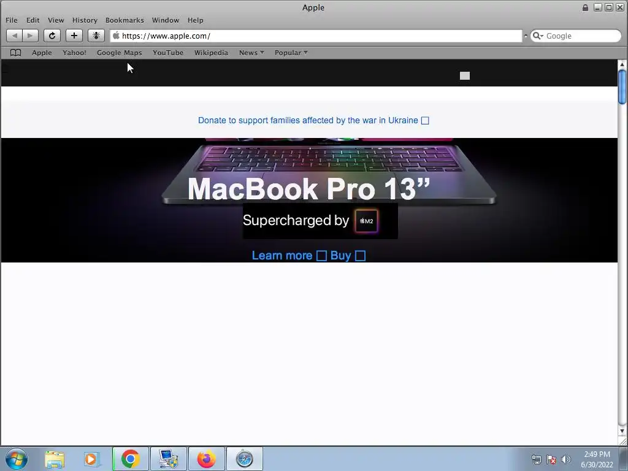Click the lock icon in the title bar
This screenshot has width=628, height=471.
pyautogui.click(x=585, y=7)
